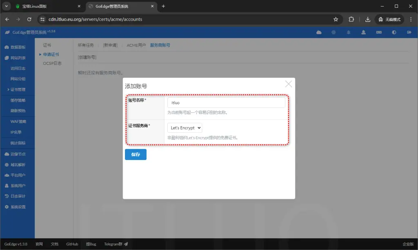
Task: Open the Let's Encrypt provider dropdown
Action: (x=185, y=127)
